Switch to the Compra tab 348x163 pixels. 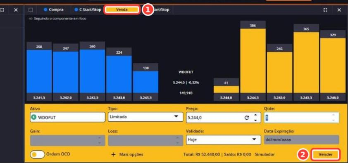coord(53,10)
